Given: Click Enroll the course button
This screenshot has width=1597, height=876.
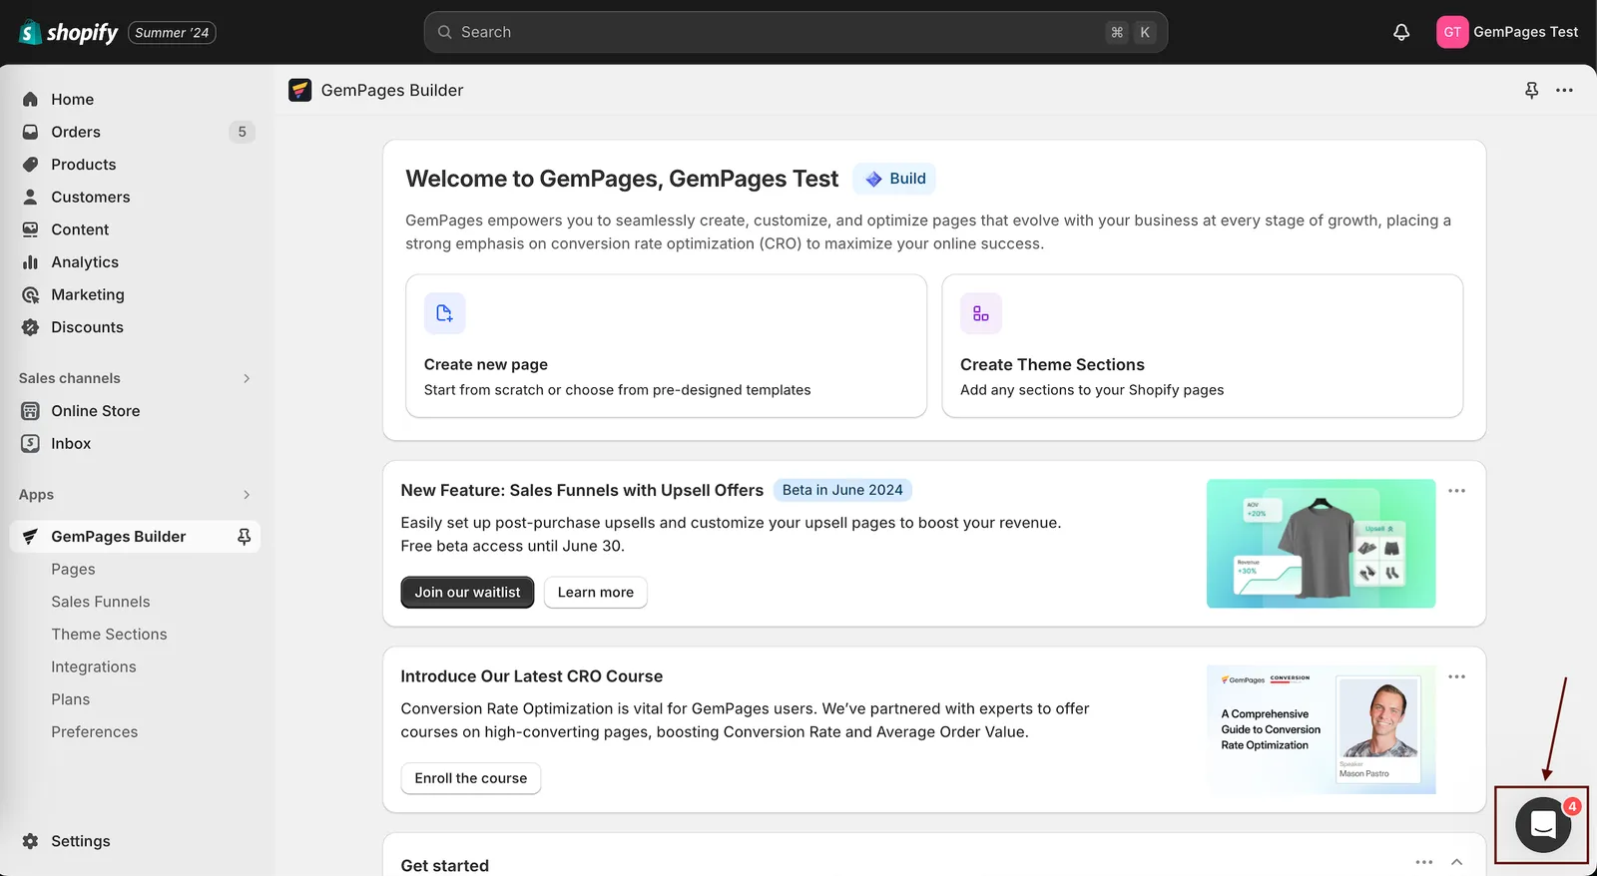Looking at the screenshot, I should click(x=471, y=778).
